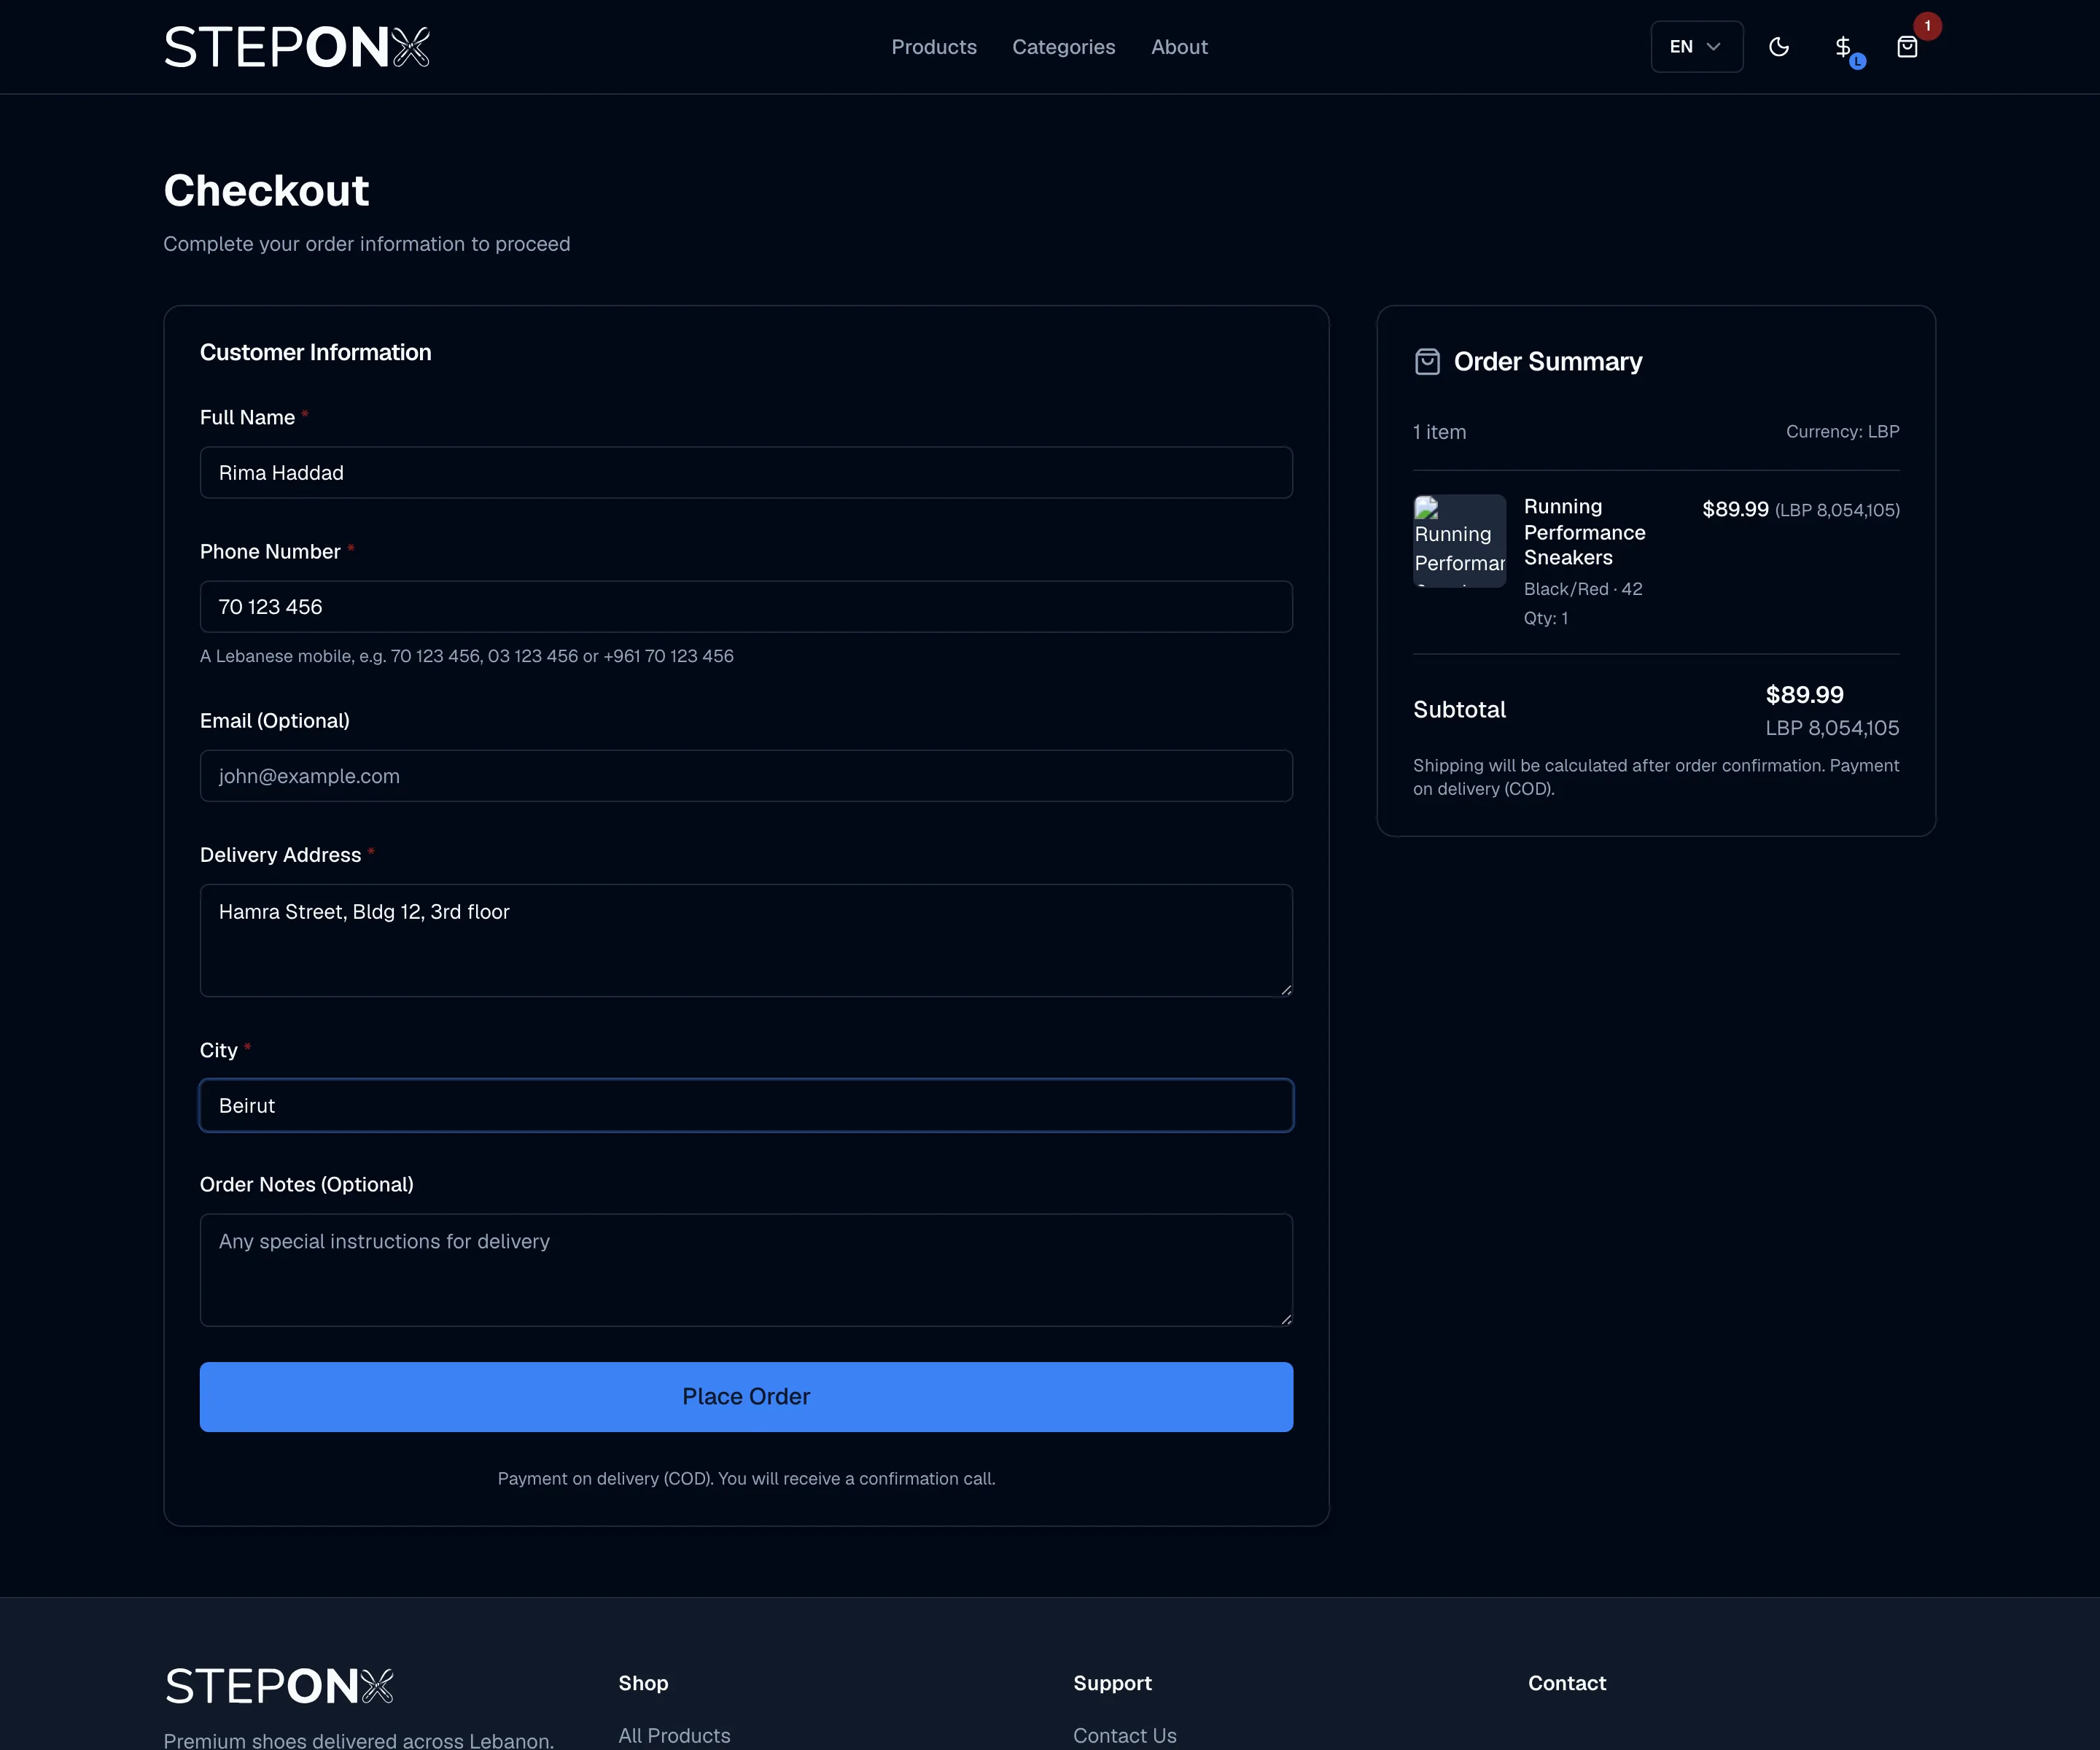The width and height of the screenshot is (2100, 1750).
Task: Click the Delivery Address text area
Action: click(x=746, y=940)
